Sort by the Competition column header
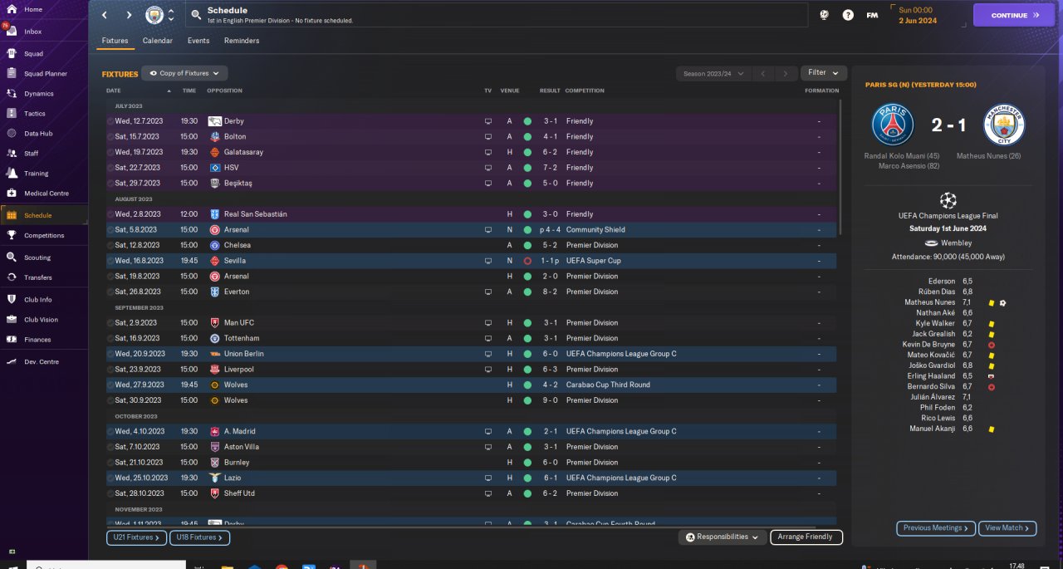Image resolution: width=1063 pixels, height=569 pixels. pyautogui.click(x=585, y=91)
